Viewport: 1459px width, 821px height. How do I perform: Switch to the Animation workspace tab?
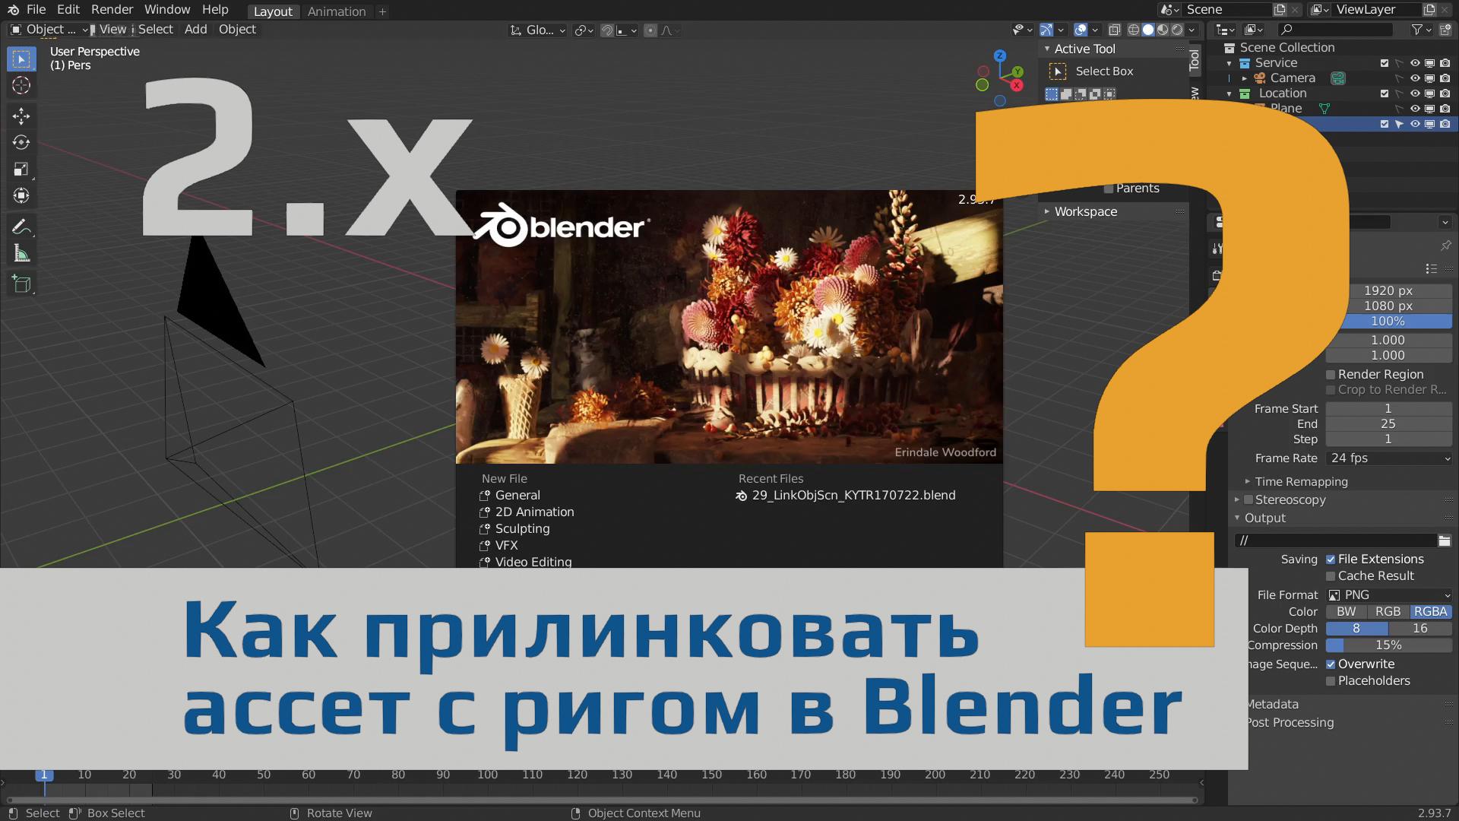pos(337,11)
